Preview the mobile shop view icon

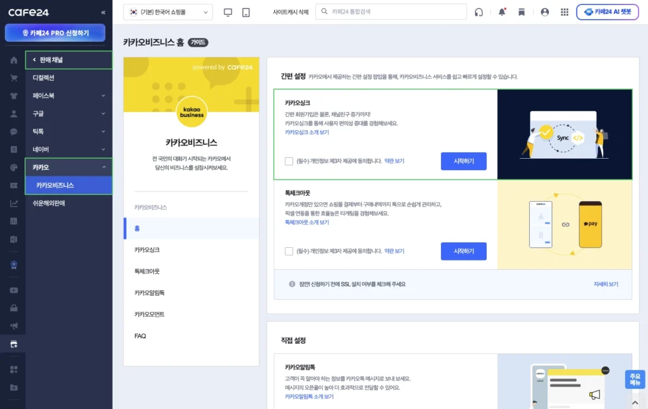(x=246, y=12)
